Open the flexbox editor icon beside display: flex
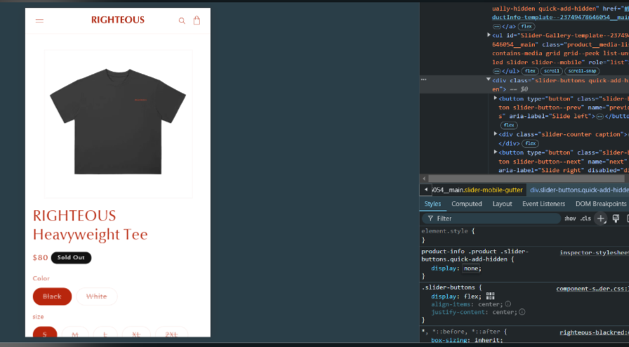629x347 pixels. [x=490, y=296]
